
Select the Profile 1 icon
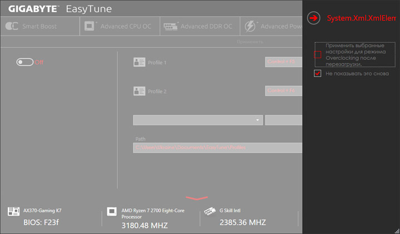139,62
